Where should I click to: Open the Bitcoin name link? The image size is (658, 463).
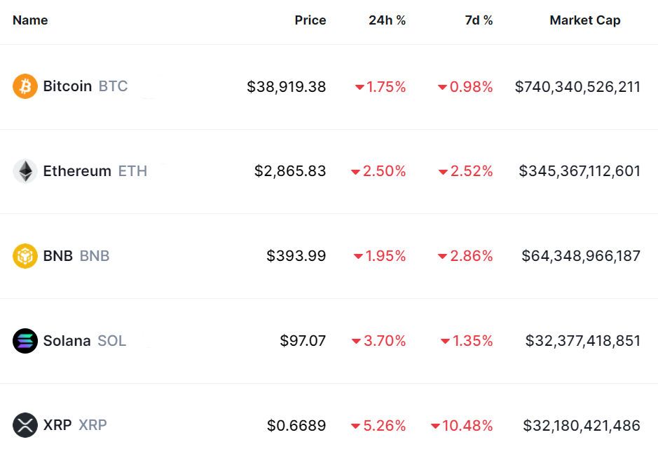point(67,86)
